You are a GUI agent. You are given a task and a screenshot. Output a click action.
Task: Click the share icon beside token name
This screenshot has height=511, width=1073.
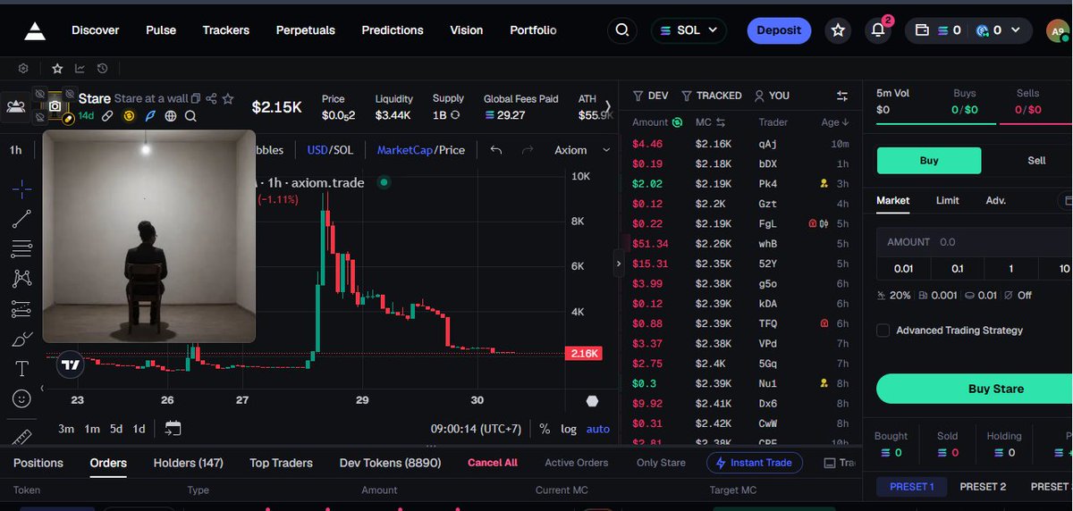point(211,98)
